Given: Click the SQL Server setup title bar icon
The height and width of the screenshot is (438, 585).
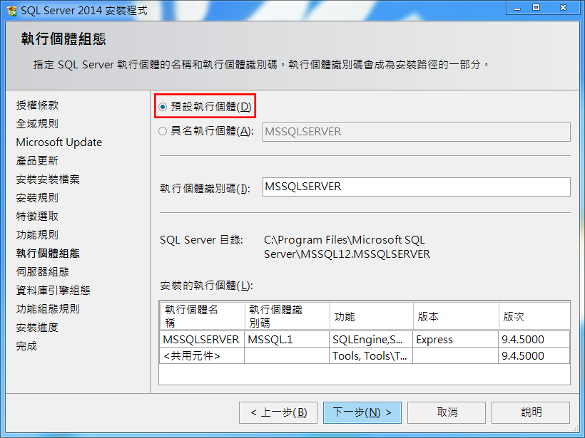Looking at the screenshot, I should pyautogui.click(x=11, y=9).
